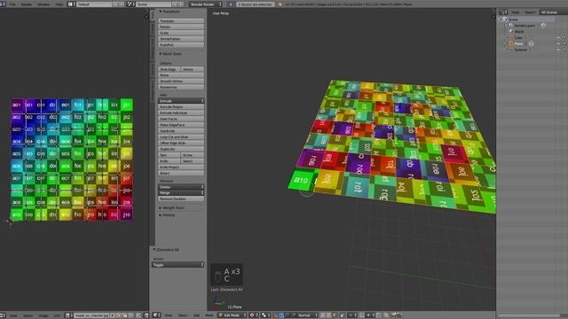Click the image name field in UV editor
The height and width of the screenshot is (319, 568).
[91, 315]
